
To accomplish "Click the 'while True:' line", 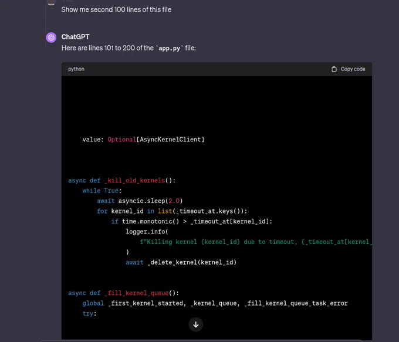I will [102, 191].
